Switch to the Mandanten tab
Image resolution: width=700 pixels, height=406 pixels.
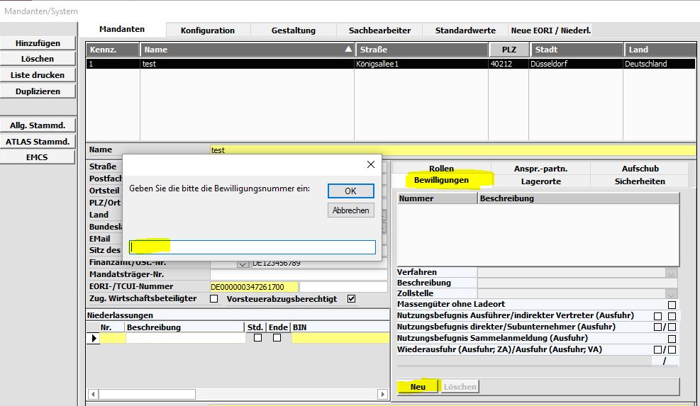pyautogui.click(x=122, y=29)
